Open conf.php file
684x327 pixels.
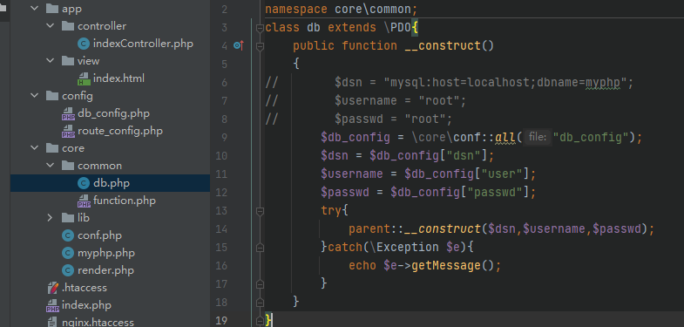coord(99,235)
